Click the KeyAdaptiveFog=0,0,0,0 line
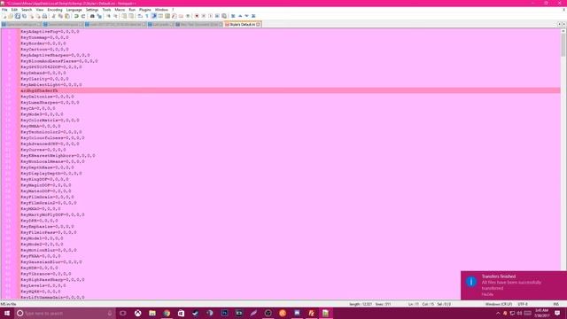567x319 pixels. [50, 32]
